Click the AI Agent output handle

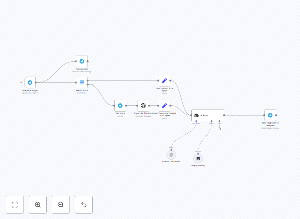(224, 115)
